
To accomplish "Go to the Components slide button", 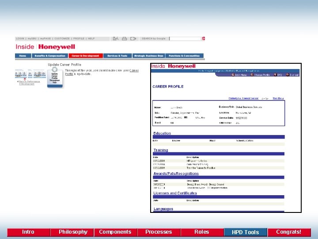I will 116,232.
